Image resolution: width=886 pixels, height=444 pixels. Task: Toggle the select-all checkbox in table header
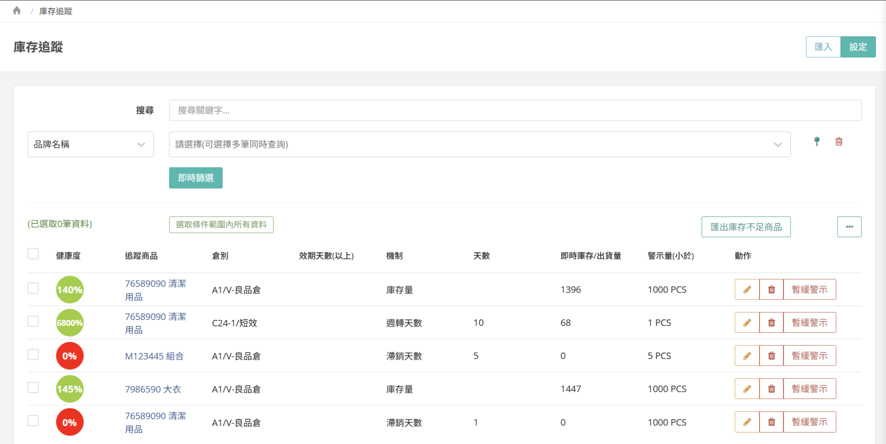tap(33, 254)
